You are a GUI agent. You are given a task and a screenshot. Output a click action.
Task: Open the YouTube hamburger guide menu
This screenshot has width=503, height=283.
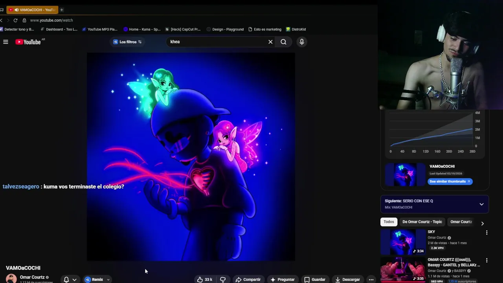click(x=6, y=42)
